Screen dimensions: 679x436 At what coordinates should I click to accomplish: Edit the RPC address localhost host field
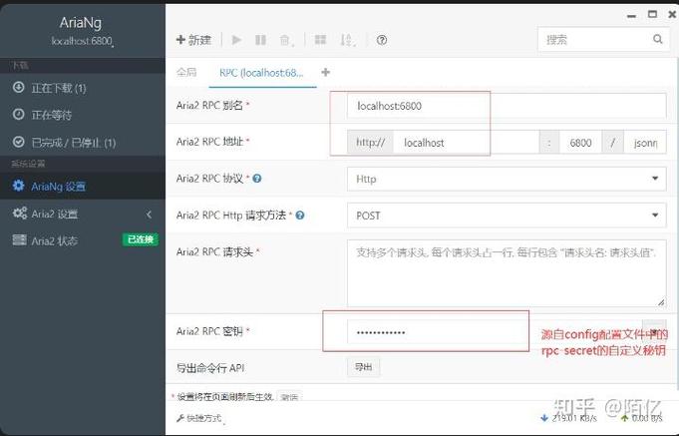(466, 142)
